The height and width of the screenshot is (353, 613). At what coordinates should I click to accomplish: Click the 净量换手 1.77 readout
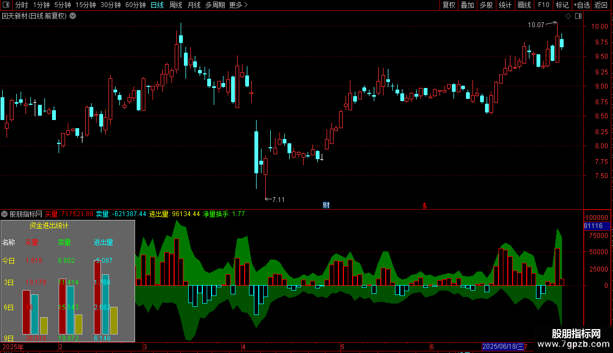(x=224, y=214)
